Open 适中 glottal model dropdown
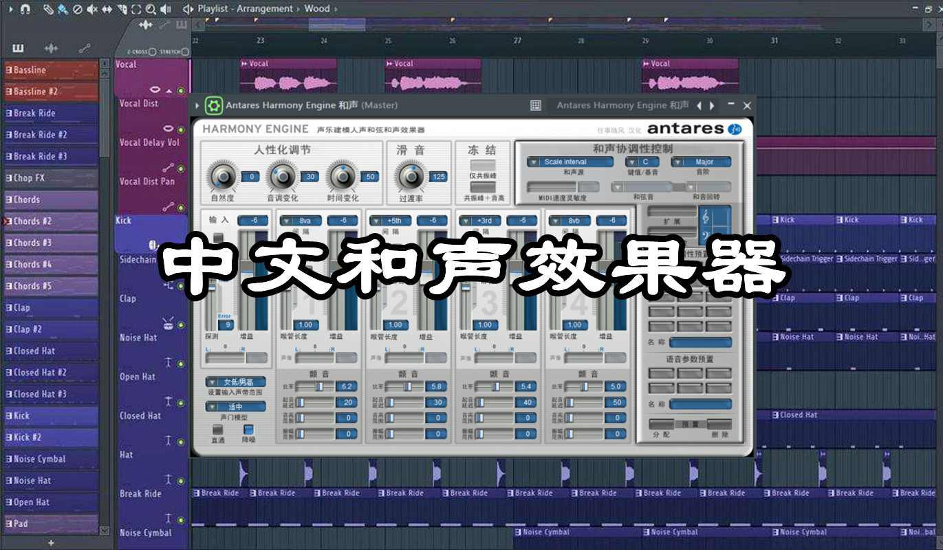Screen dimensions: 943x550 235,407
